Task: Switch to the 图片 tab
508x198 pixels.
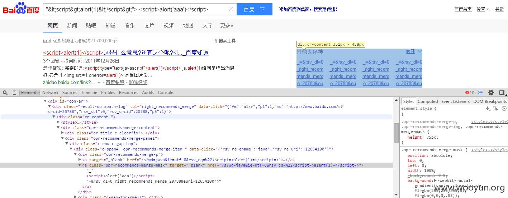Action: click(149, 25)
